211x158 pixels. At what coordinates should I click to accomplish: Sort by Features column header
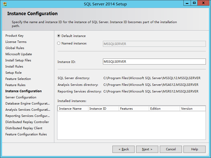point(134,109)
